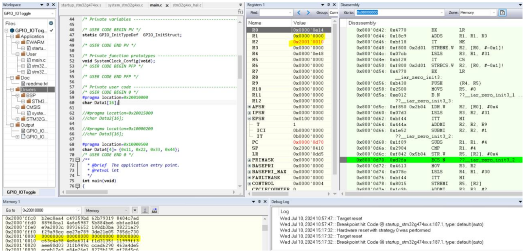Expand the main.c node in tree

click(23, 60)
